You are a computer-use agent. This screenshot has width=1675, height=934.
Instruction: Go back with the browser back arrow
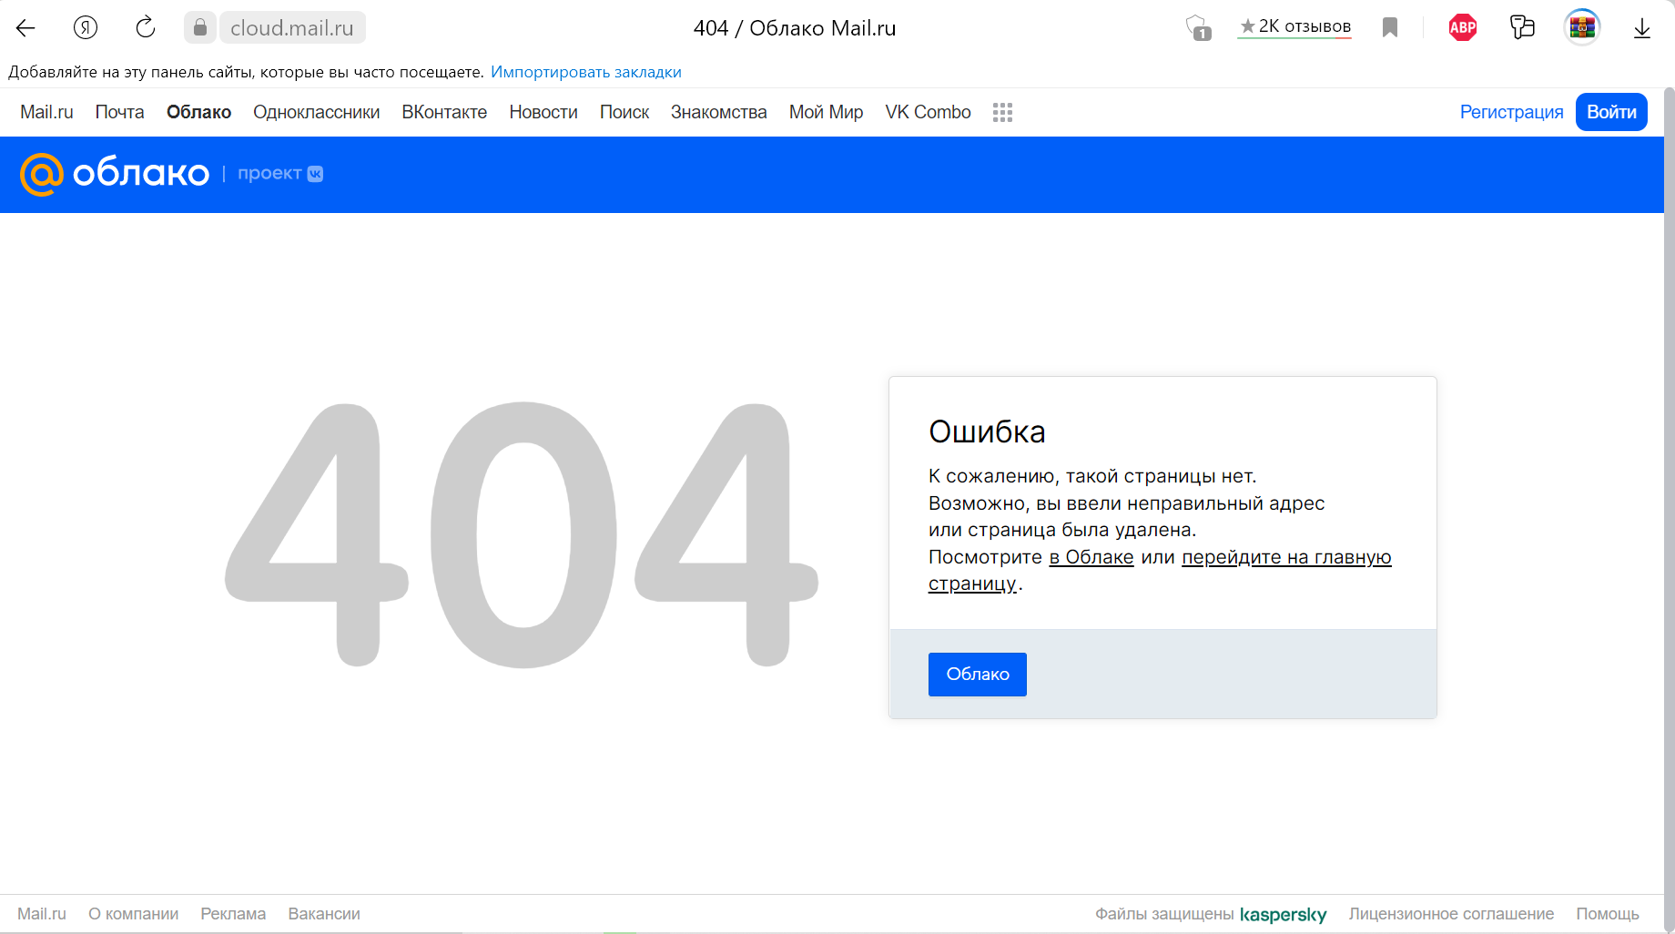(x=25, y=28)
